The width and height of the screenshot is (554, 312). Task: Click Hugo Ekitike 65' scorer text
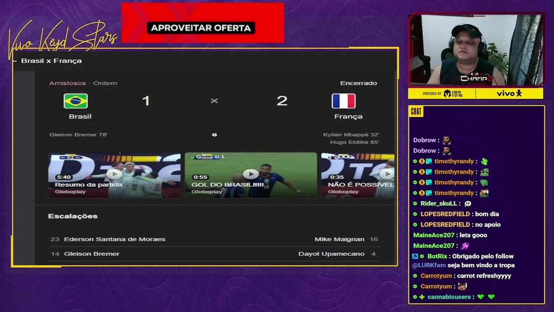[354, 142]
